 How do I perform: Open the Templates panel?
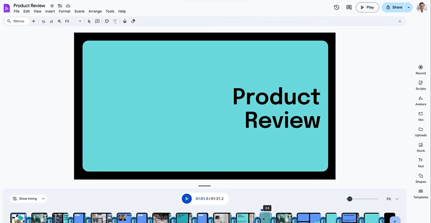click(421, 194)
